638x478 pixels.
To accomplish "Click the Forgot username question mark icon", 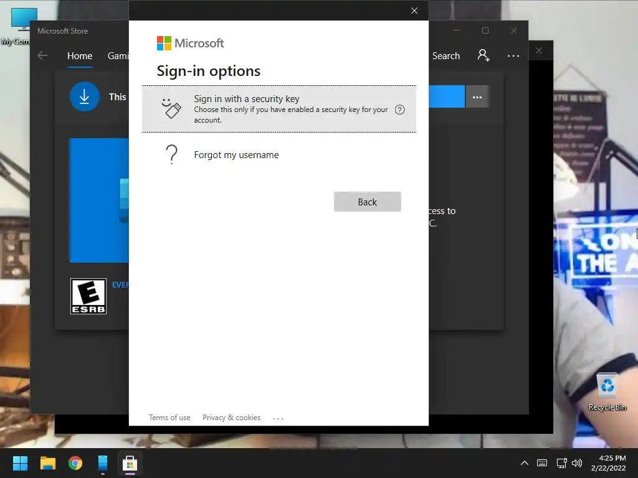I will [172, 154].
